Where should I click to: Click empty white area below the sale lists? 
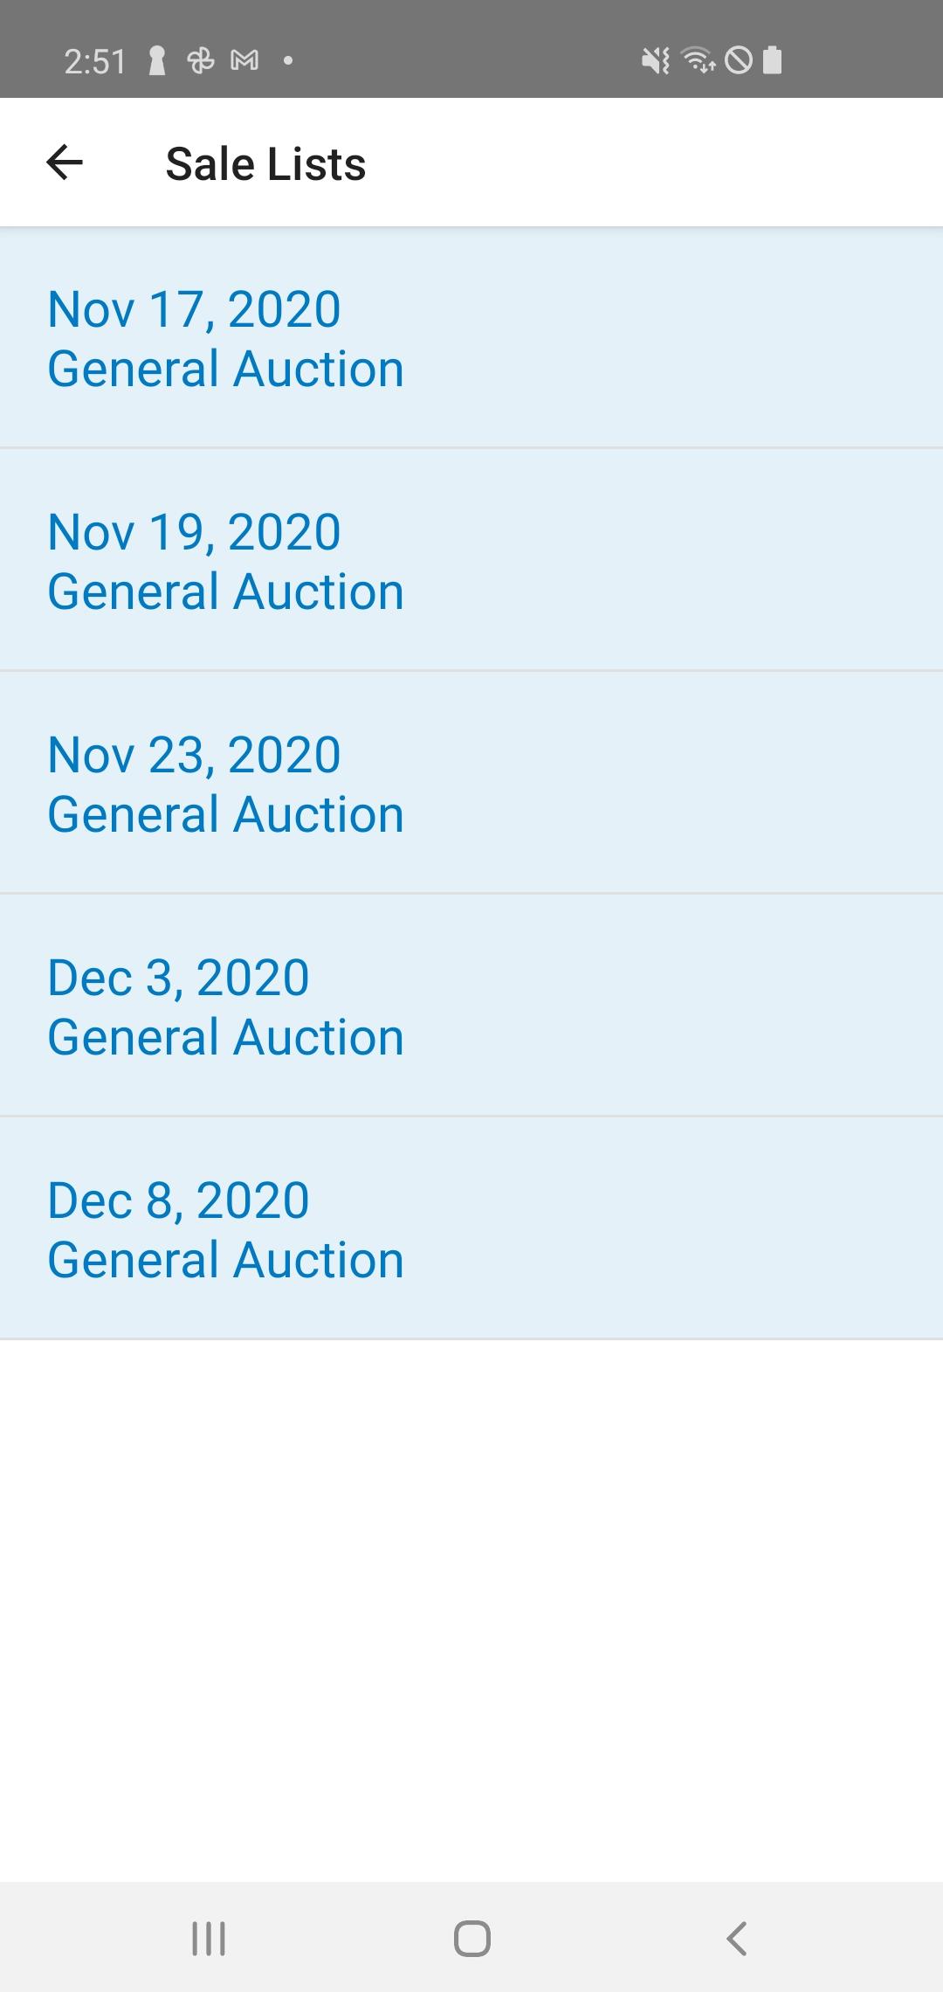[471, 1608]
